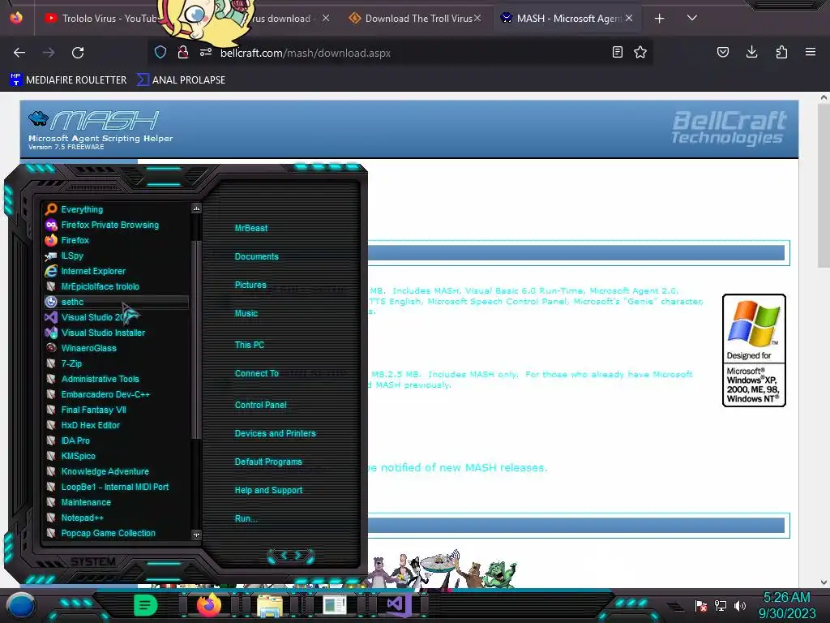Open Music from start menu

coord(246,313)
